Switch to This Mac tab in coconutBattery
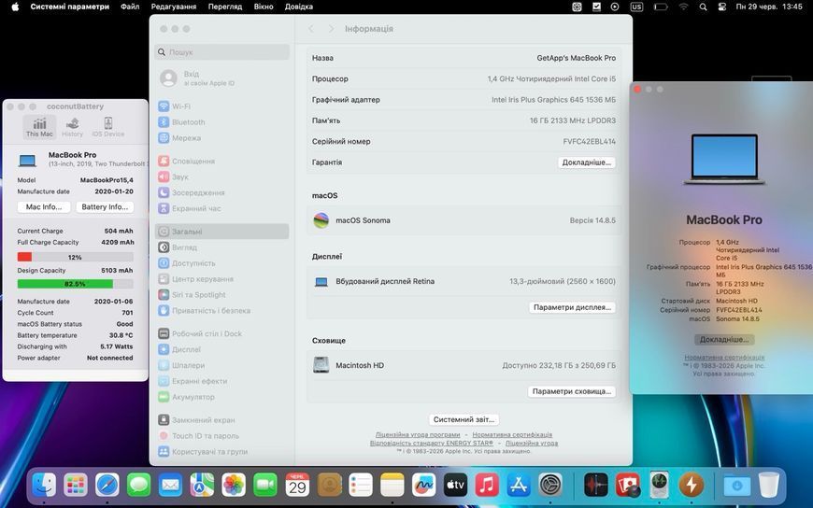The height and width of the screenshot is (508, 813). tap(39, 127)
